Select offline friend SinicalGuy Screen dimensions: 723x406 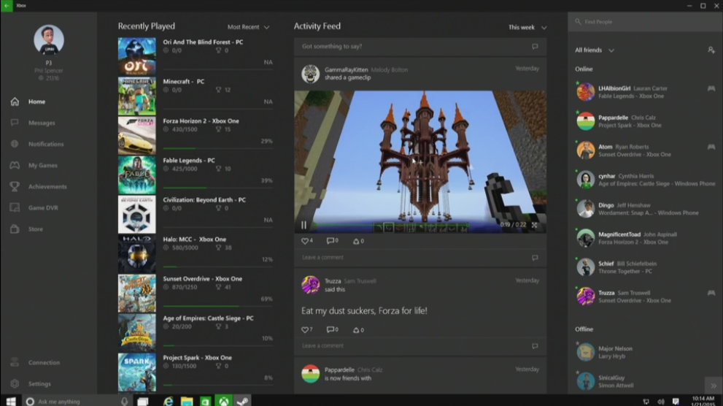pos(646,381)
